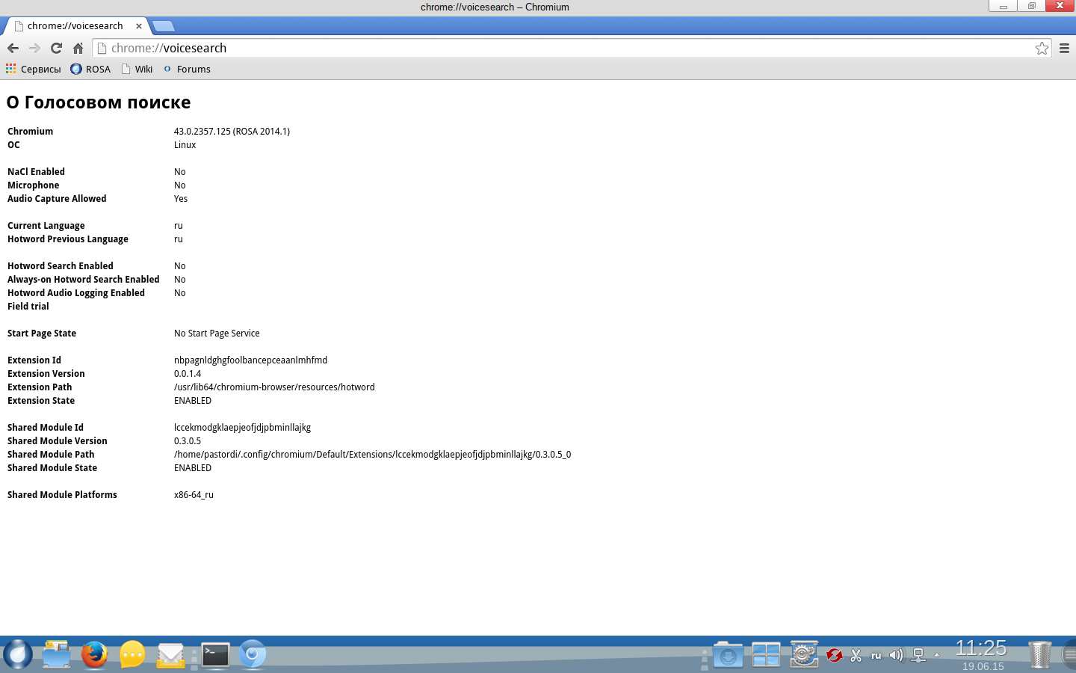This screenshot has height=673, width=1076.
Task: Click the 'Field trial' label
Action: click(28, 307)
